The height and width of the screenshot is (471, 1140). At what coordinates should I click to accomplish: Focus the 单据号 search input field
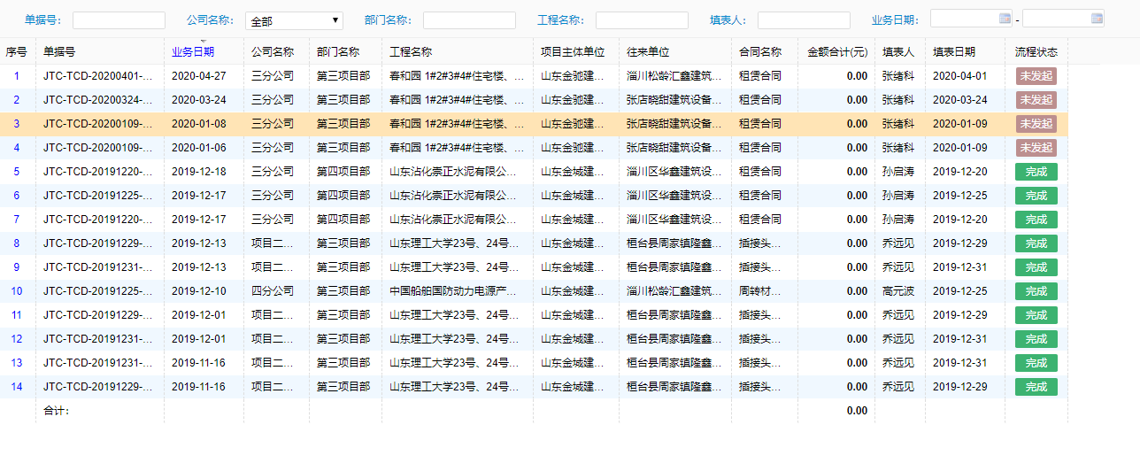[x=119, y=20]
